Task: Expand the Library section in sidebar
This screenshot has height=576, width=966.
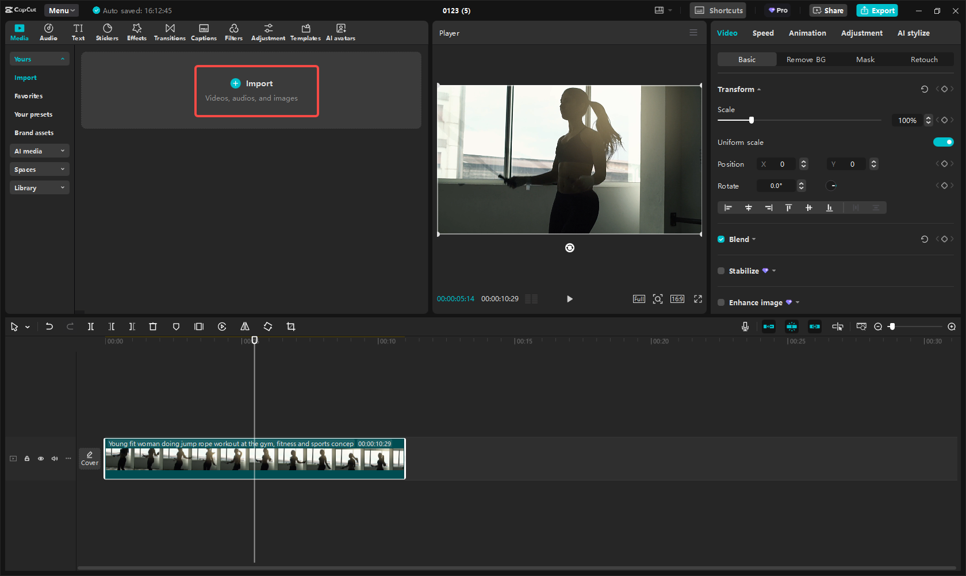Action: click(x=39, y=188)
